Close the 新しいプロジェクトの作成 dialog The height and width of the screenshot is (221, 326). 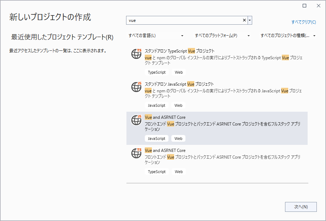coord(319,6)
